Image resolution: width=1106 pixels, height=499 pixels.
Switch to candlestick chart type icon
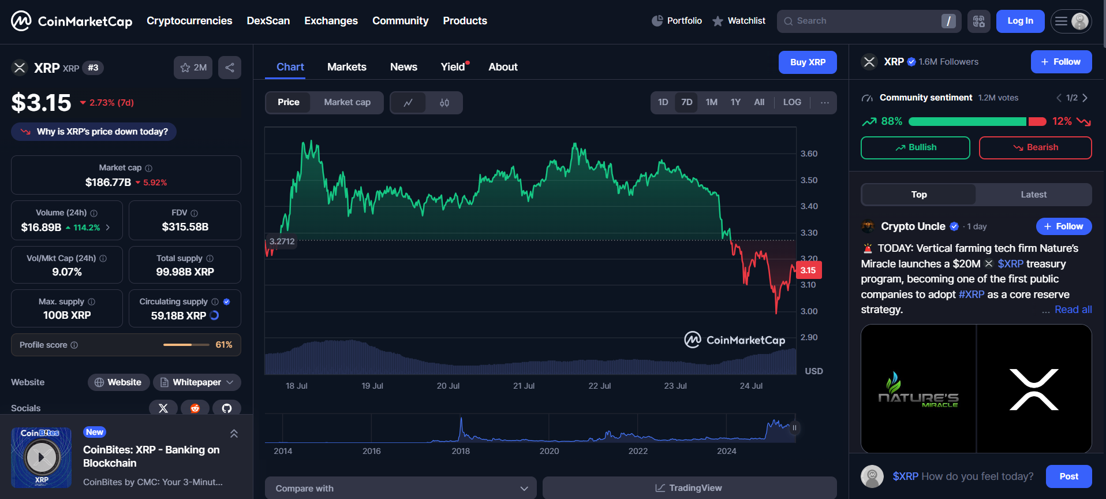[x=444, y=103]
